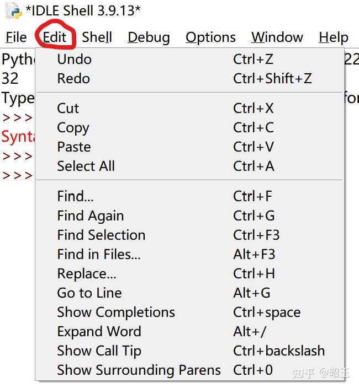This screenshot has height=388, width=359.
Task: Choose Redo from the Edit menu
Action: pos(73,78)
